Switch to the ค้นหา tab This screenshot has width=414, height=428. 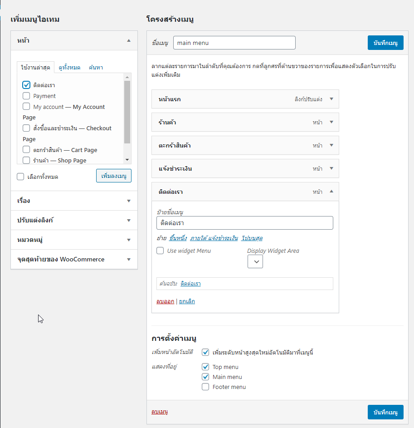pyautogui.click(x=96, y=68)
